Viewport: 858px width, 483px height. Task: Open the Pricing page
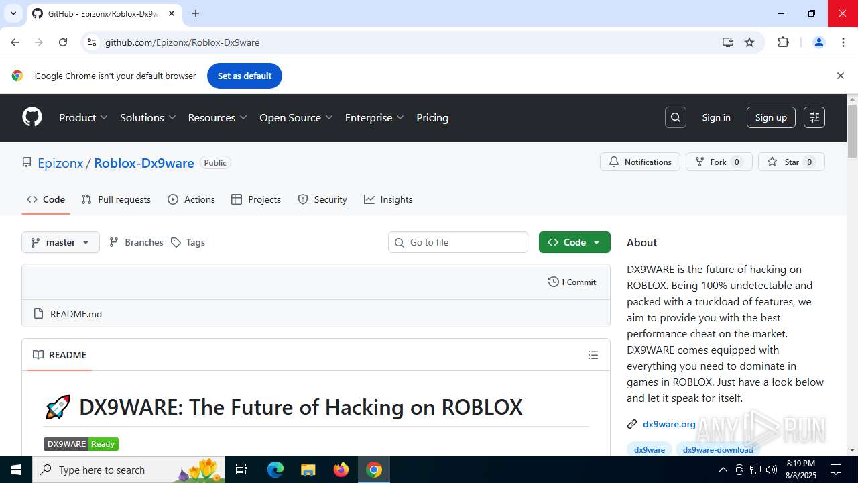click(432, 117)
